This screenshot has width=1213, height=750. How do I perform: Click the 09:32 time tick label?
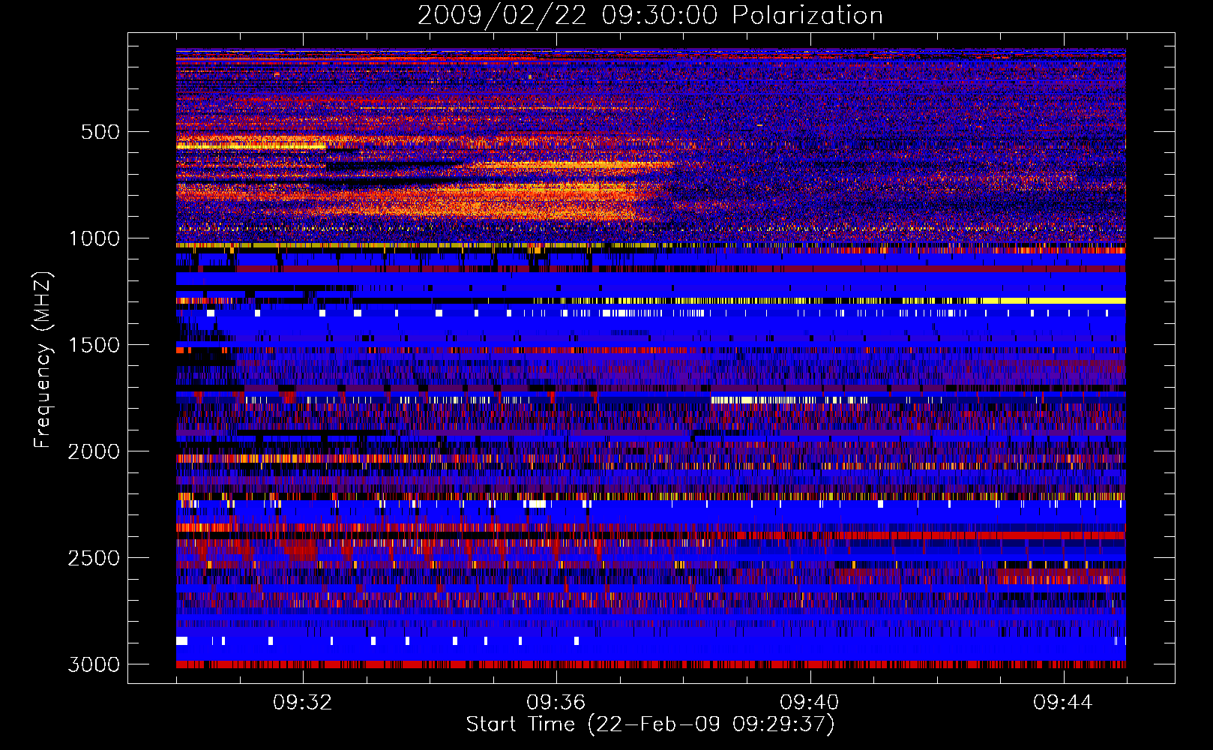302,703
